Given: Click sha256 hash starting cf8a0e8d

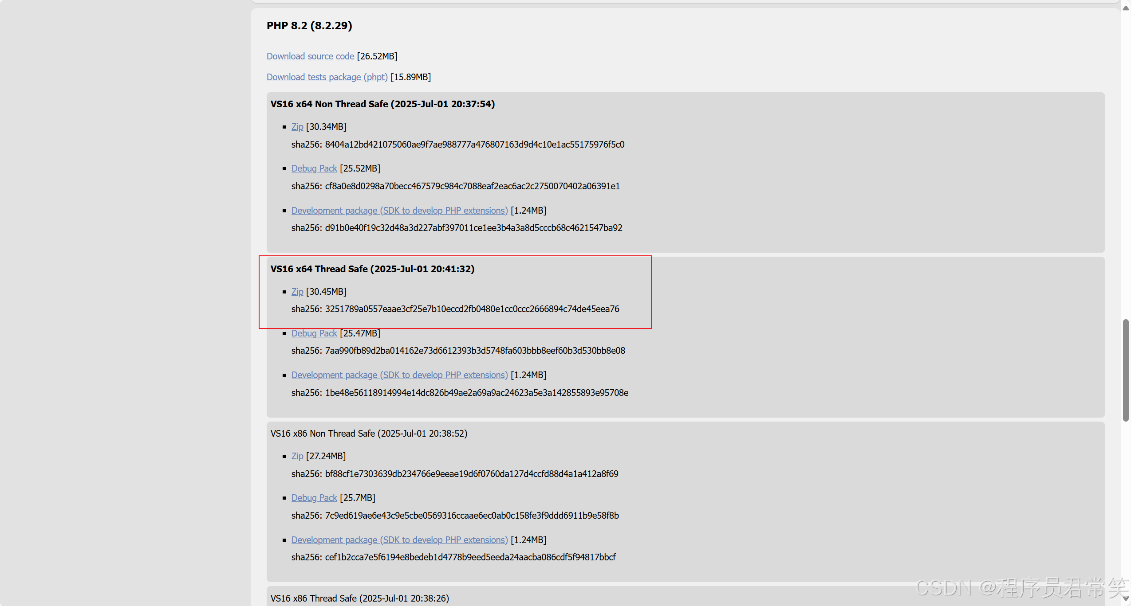Looking at the screenshot, I should 473,186.
